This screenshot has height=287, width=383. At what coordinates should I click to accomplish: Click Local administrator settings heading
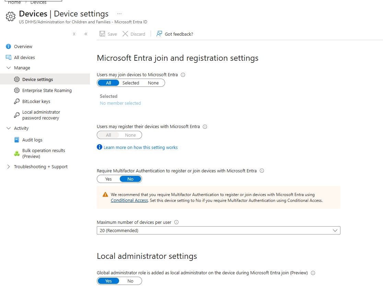147,256
